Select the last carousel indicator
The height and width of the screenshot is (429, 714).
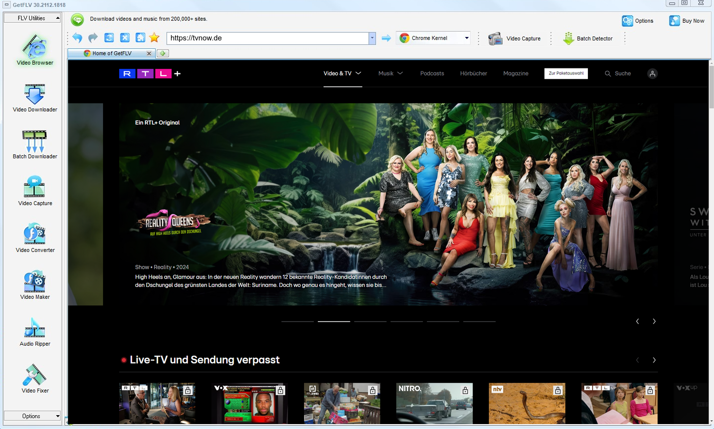[x=479, y=322]
